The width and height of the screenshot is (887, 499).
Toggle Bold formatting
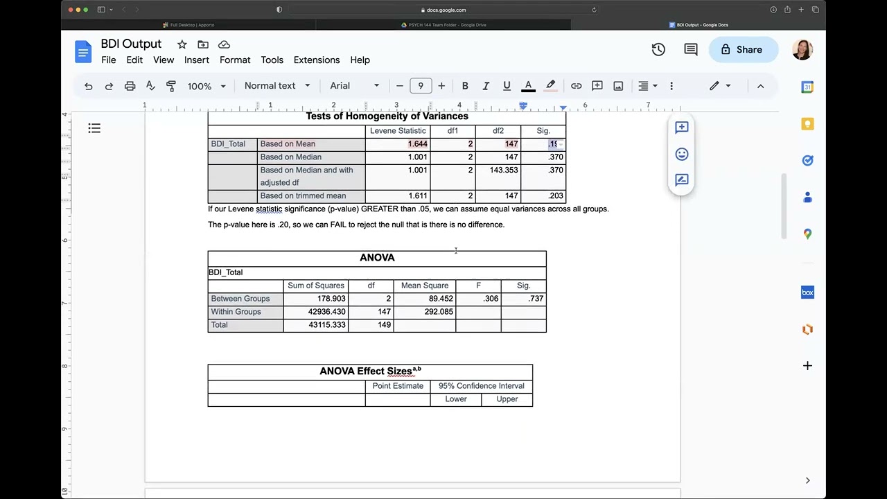(x=465, y=86)
